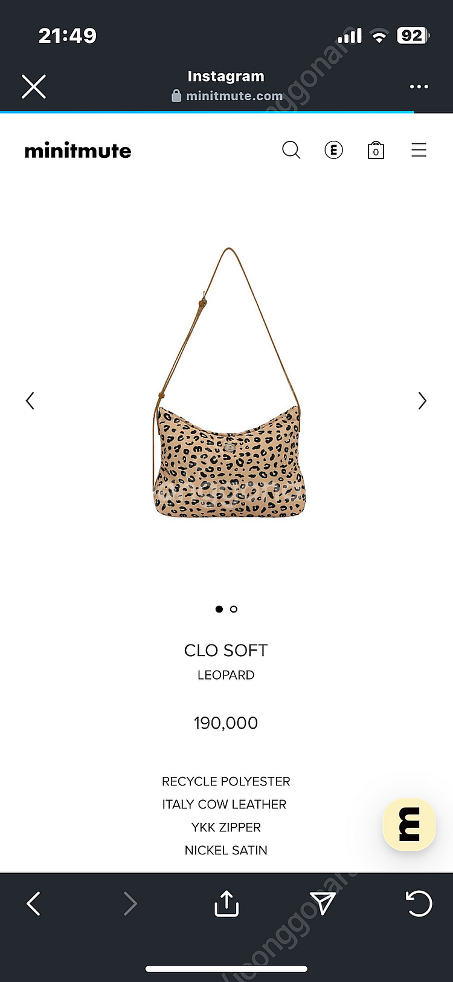Tap the yellow floating chat button
The image size is (453, 982).
tap(410, 824)
